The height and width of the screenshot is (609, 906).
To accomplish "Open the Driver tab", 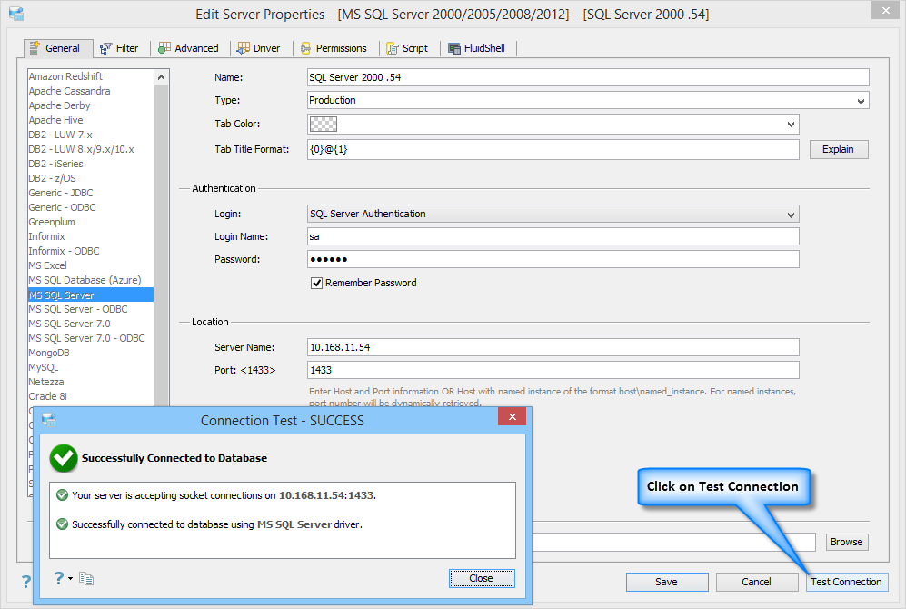I will [259, 48].
